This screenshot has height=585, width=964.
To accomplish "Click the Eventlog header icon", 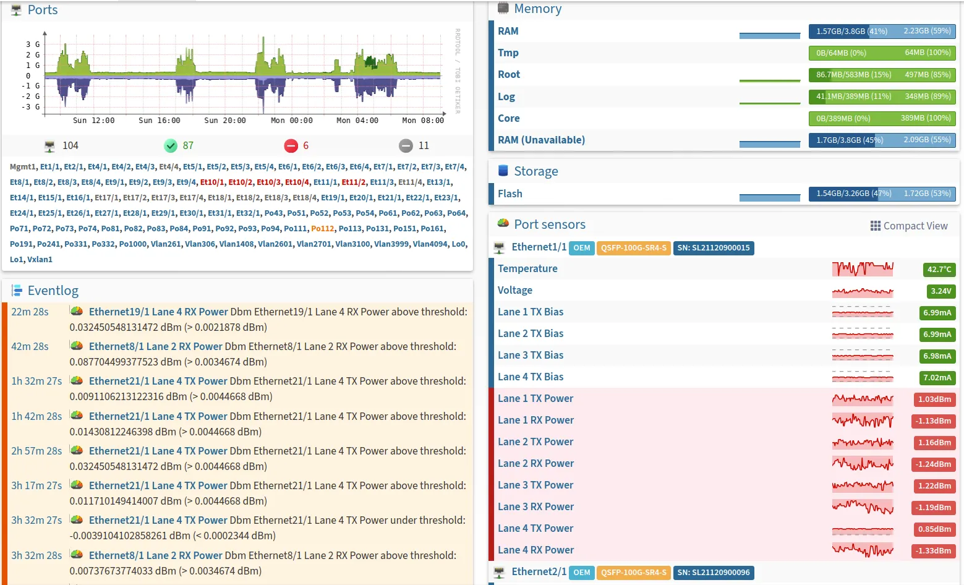I will click(17, 291).
